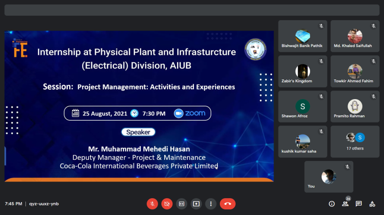Click Zabir's Kingdom participant tile

point(302,71)
